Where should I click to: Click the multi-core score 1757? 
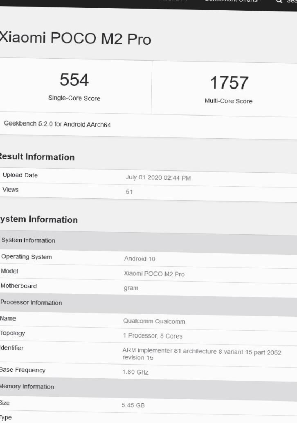(229, 82)
